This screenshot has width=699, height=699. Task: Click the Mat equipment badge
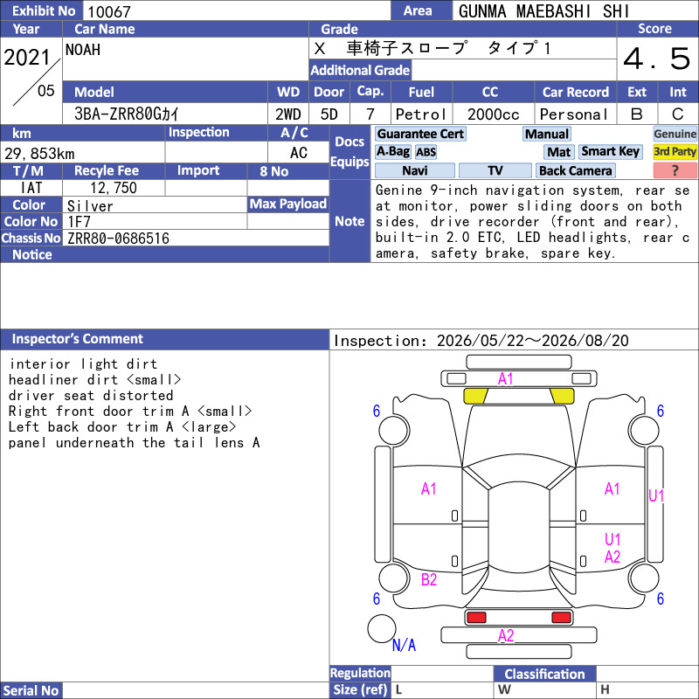(x=558, y=152)
